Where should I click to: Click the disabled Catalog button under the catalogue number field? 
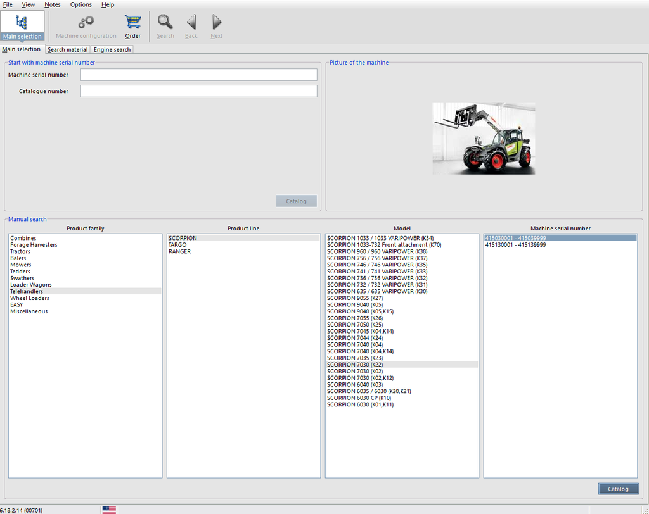[297, 201]
